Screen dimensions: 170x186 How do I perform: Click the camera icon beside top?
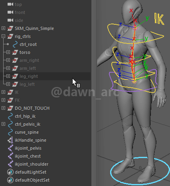click(10, 4)
